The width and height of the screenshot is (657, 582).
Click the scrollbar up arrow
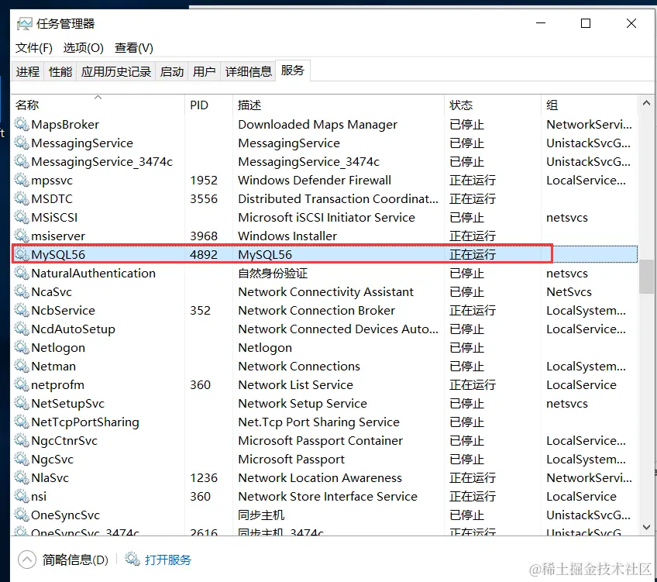coord(646,102)
